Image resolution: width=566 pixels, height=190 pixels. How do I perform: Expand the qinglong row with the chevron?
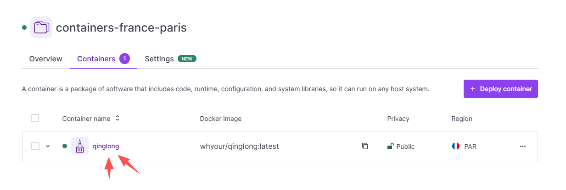point(48,147)
